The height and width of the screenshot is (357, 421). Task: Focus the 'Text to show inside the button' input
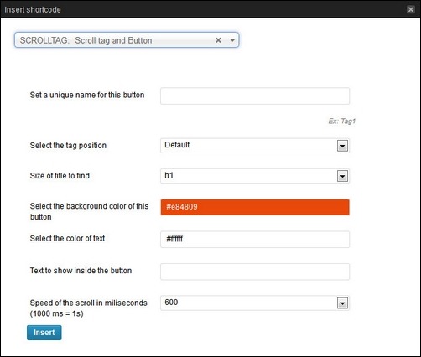click(255, 272)
